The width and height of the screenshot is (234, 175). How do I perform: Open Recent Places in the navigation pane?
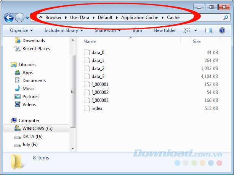(36, 49)
